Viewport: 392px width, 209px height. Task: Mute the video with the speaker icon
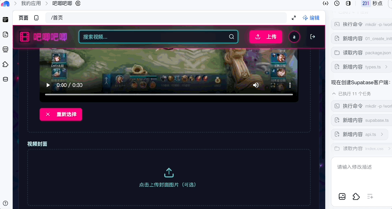click(256, 85)
